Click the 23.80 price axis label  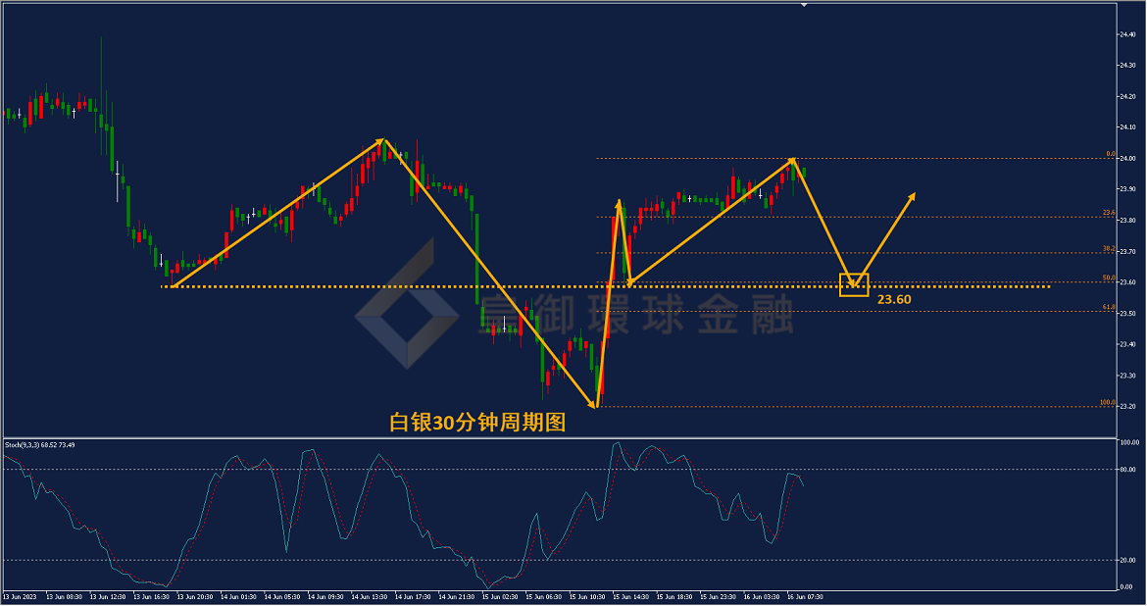(x=1127, y=221)
